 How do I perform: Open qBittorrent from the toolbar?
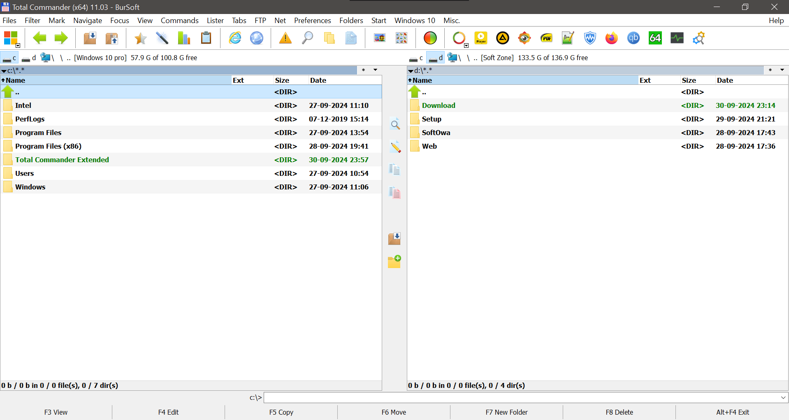pos(633,38)
